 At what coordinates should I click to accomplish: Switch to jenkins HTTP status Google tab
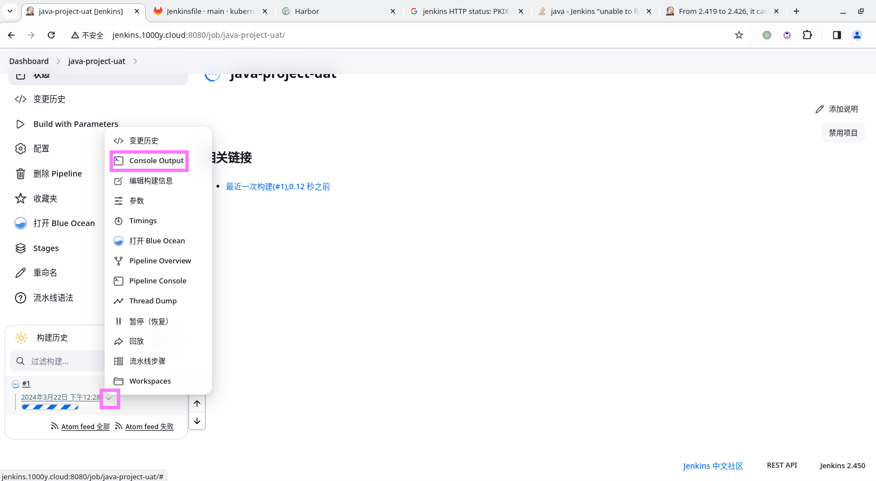point(466,11)
